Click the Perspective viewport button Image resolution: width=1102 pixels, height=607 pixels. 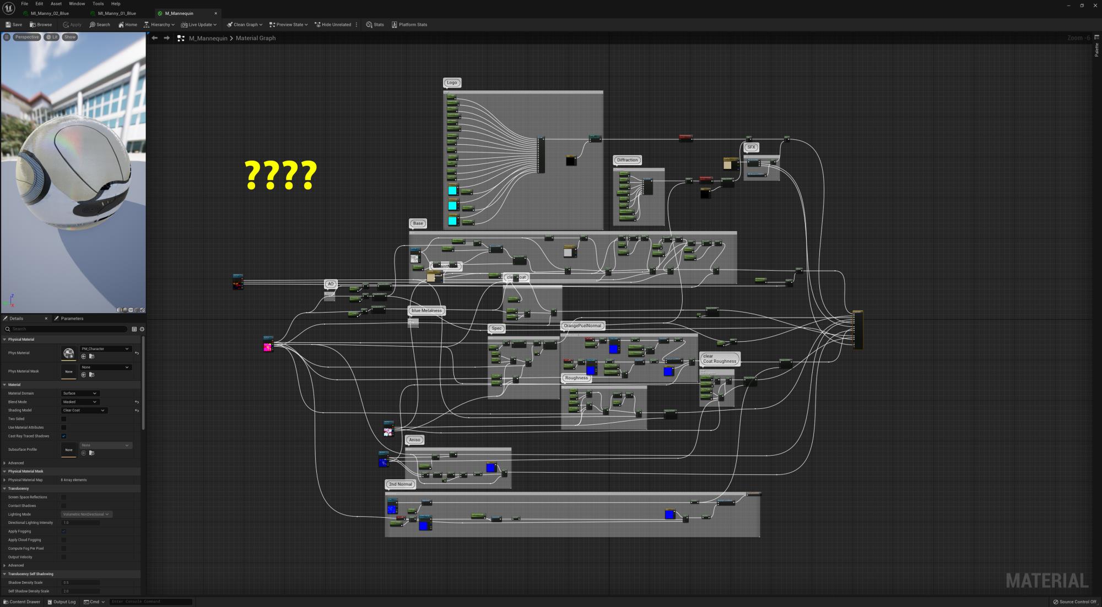[x=27, y=37]
